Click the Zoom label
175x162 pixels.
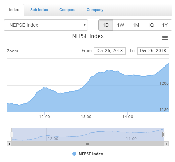pyautogui.click(x=12, y=51)
